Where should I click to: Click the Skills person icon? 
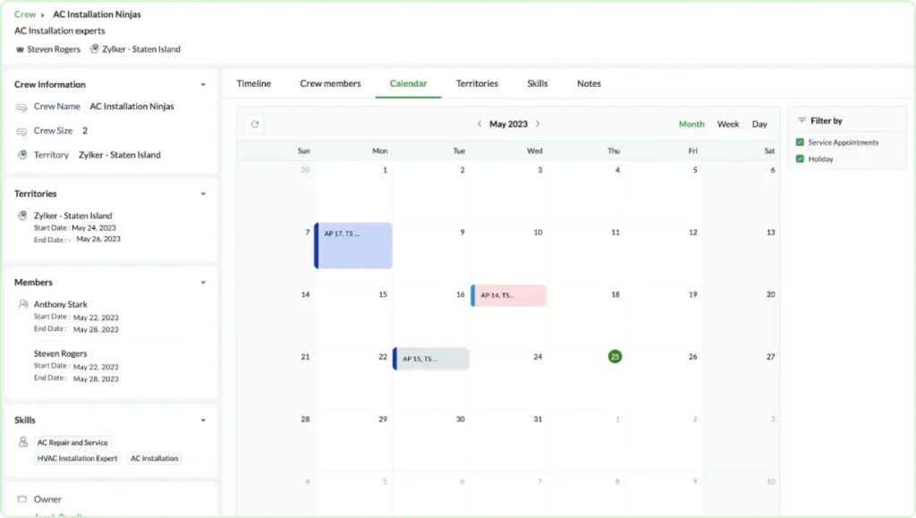tap(23, 442)
